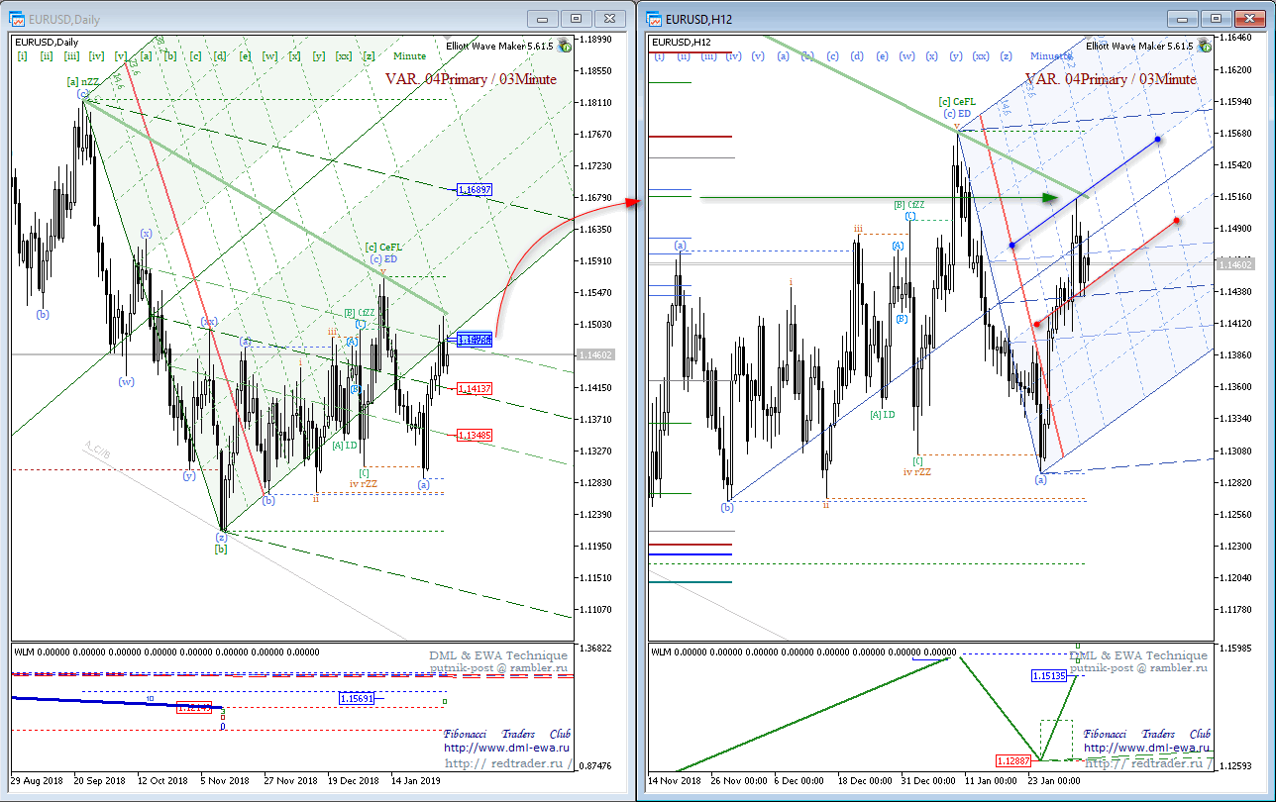Select the blue dot at upper channel line end
1276x802 pixels.
[1157, 140]
